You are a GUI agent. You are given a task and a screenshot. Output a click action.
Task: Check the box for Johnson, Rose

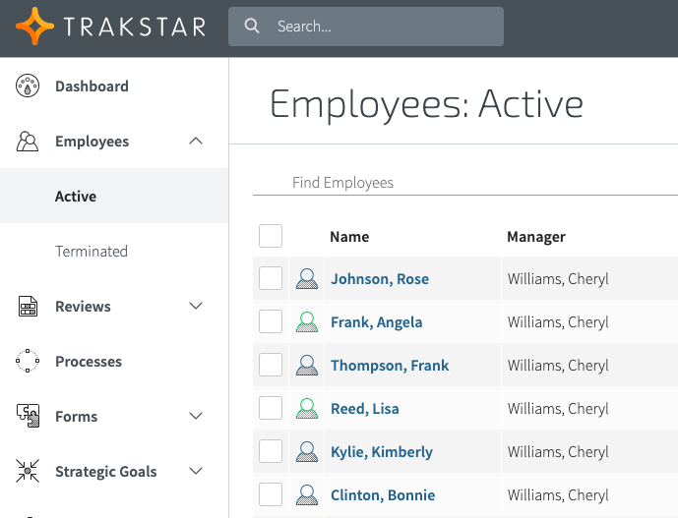tap(271, 278)
